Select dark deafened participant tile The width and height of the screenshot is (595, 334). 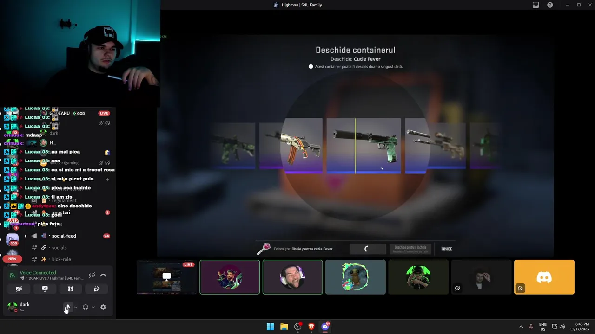pyautogui.click(x=481, y=277)
